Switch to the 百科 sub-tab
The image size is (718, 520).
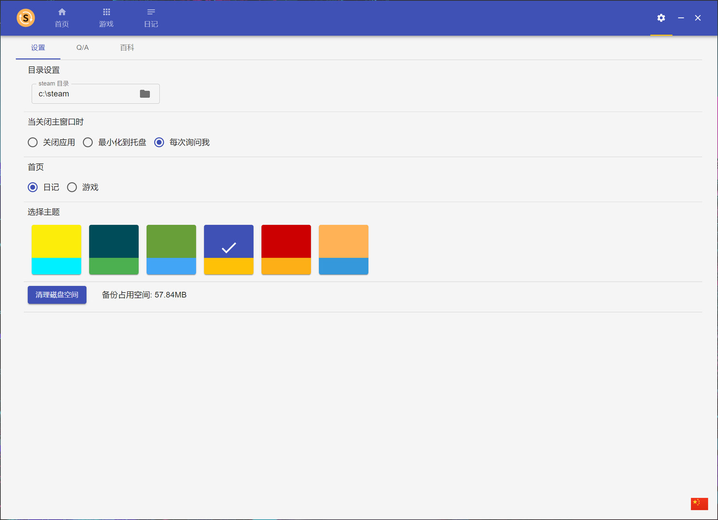coord(127,48)
